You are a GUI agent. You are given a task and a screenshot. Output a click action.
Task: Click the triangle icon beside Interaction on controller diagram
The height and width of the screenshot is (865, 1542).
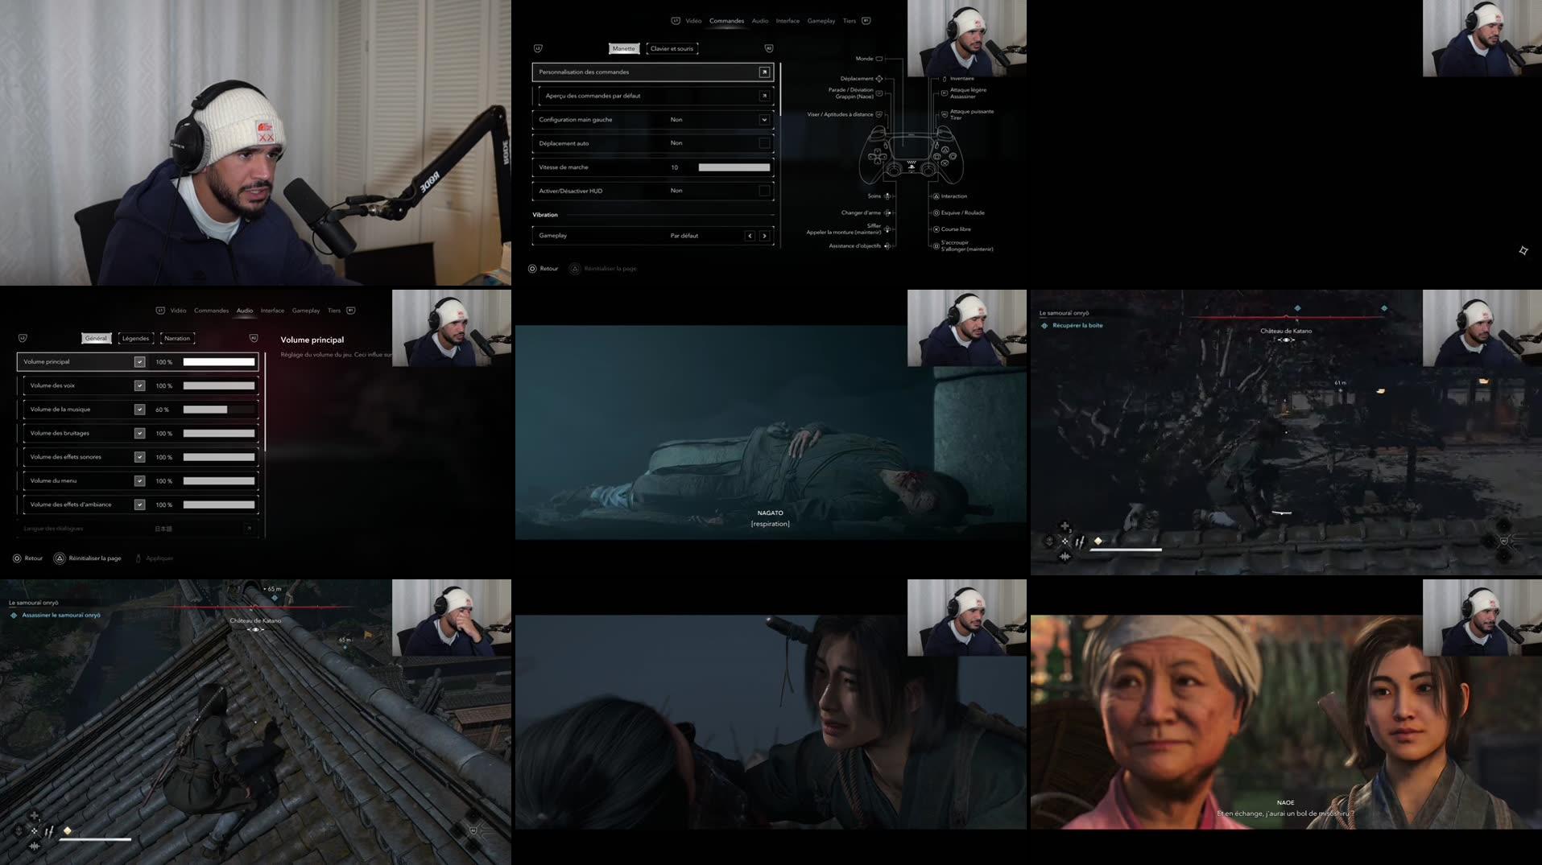[936, 196]
